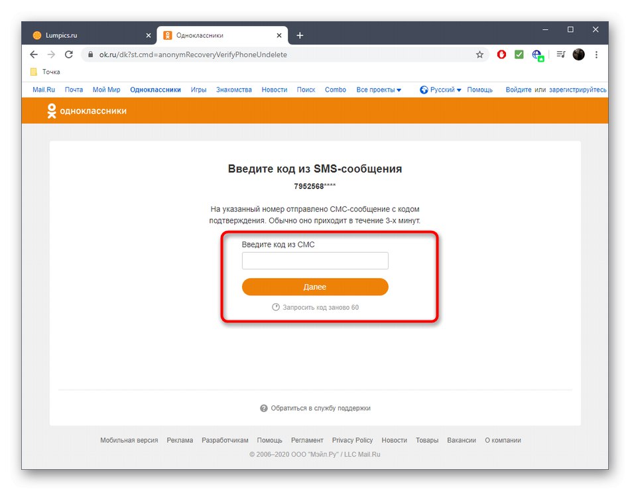Click the orange Далее button
Screen dimensions: 630x491
point(315,287)
